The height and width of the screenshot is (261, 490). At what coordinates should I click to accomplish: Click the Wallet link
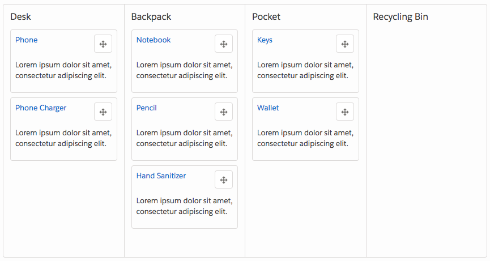(268, 108)
